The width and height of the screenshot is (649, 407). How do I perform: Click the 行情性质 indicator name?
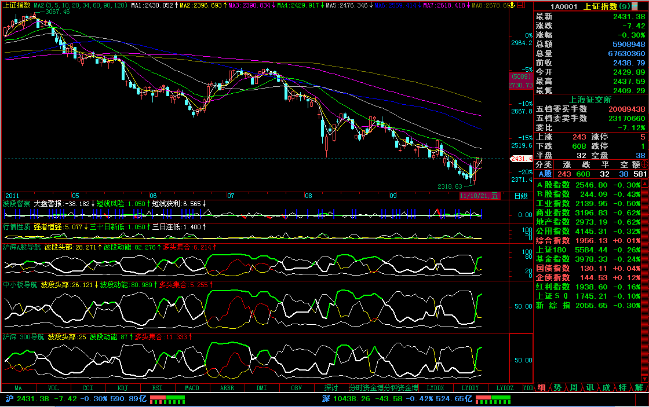click(17, 227)
